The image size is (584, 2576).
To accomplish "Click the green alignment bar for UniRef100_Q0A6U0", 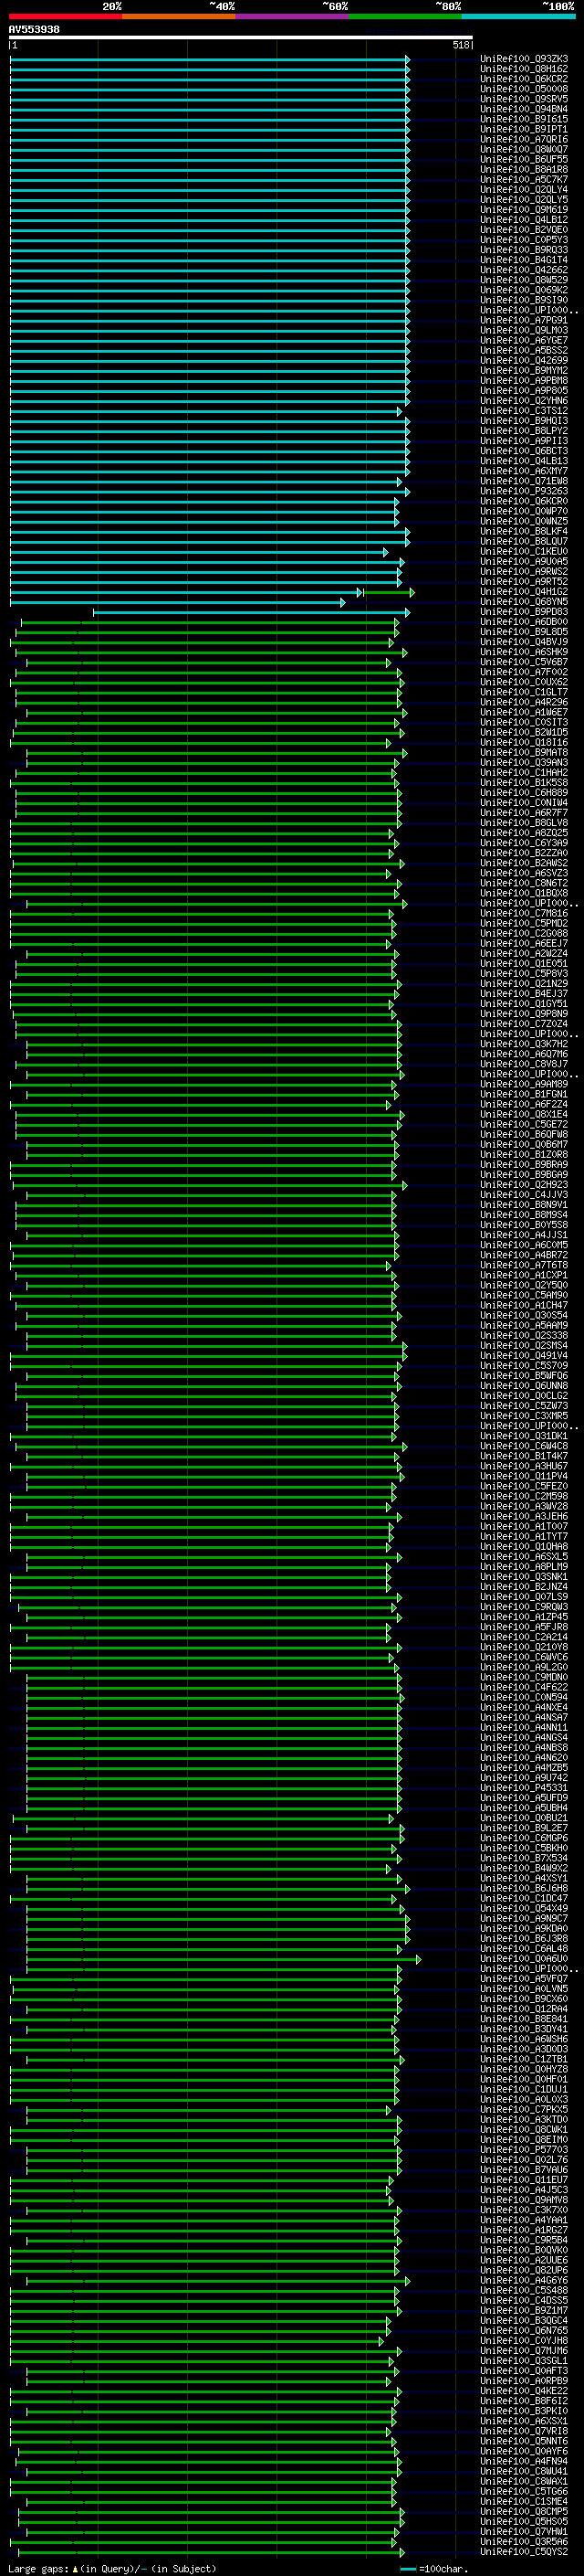I will coord(224,1959).
